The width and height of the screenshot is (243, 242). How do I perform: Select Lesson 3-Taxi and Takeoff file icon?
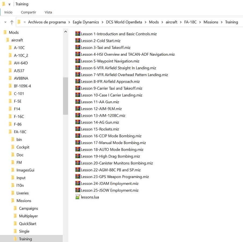coord(78,47)
